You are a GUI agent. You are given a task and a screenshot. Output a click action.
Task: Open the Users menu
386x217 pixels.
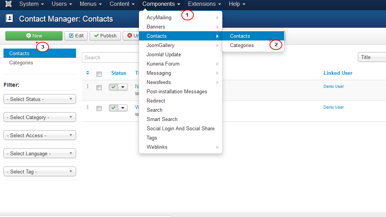(62, 4)
